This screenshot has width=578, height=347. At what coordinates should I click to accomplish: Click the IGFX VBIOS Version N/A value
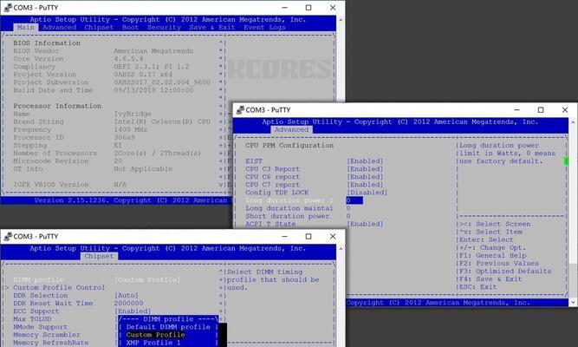pos(120,184)
